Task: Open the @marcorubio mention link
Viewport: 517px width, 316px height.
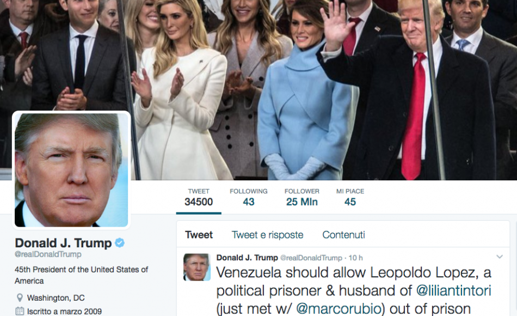Action: point(338,308)
